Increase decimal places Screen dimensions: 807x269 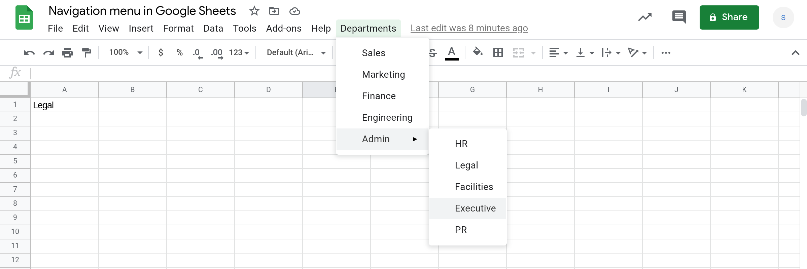217,53
